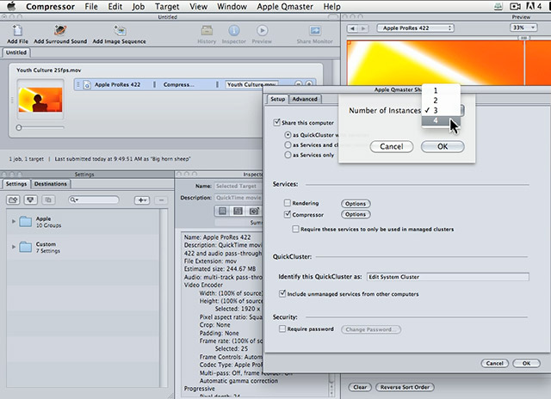Enable the Rendering service checkbox
Screen dimensions: 551x399
pyautogui.click(x=287, y=203)
